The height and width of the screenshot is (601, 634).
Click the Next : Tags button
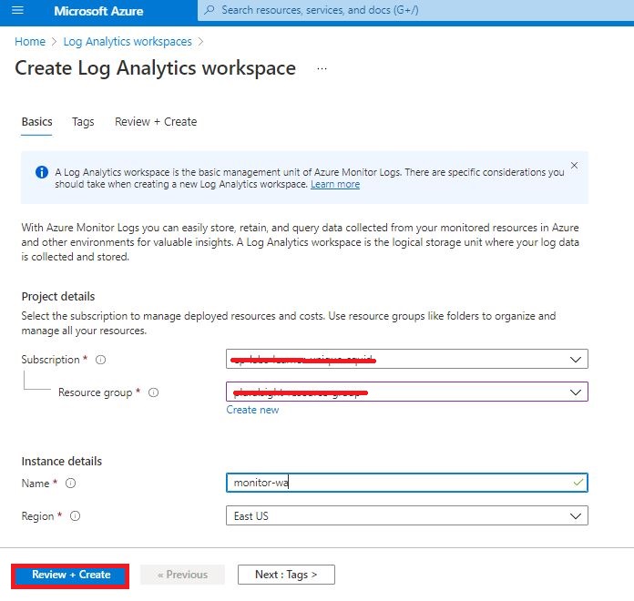point(286,575)
